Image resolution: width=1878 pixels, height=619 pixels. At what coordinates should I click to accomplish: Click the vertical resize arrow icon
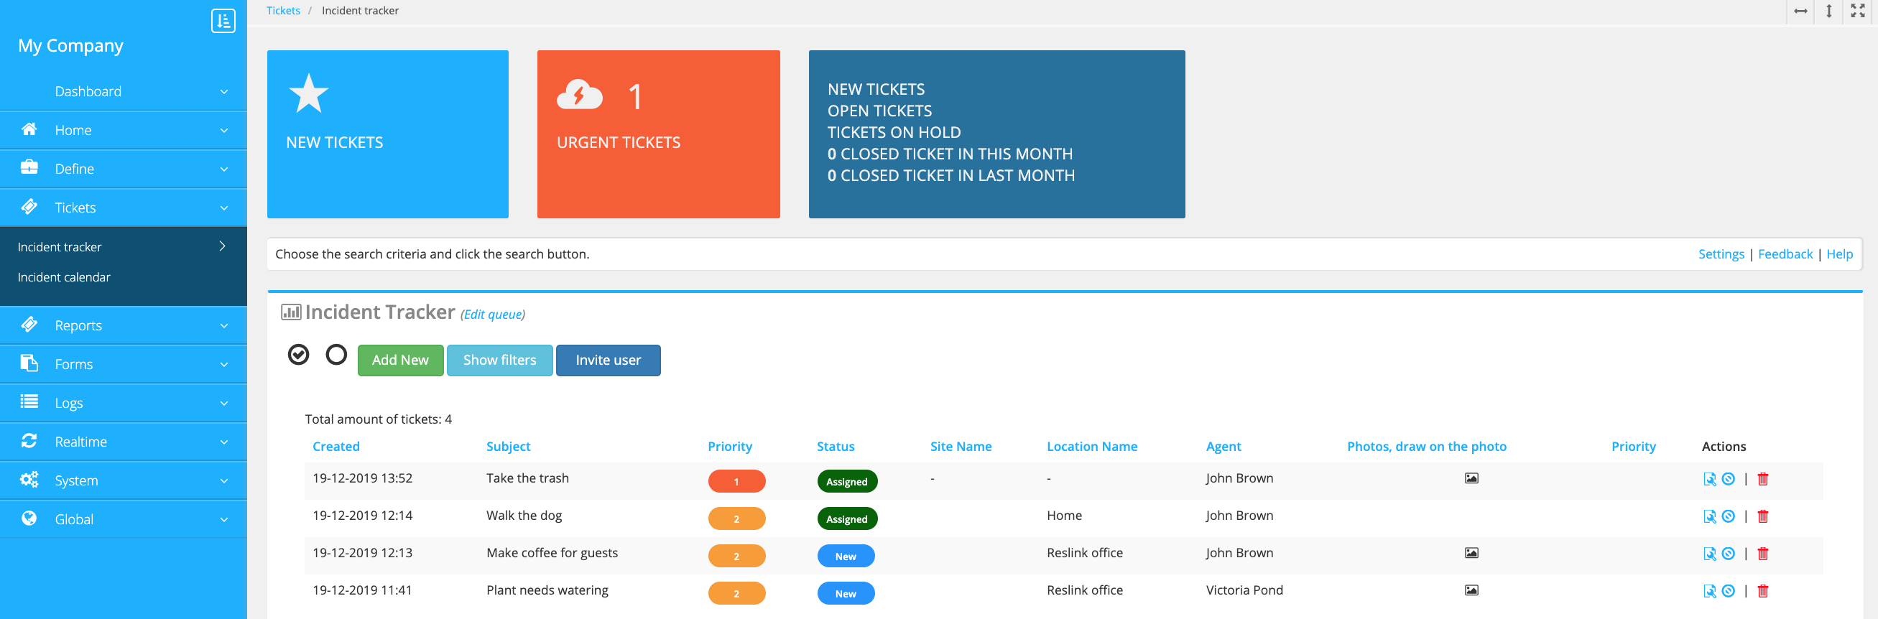1828,11
